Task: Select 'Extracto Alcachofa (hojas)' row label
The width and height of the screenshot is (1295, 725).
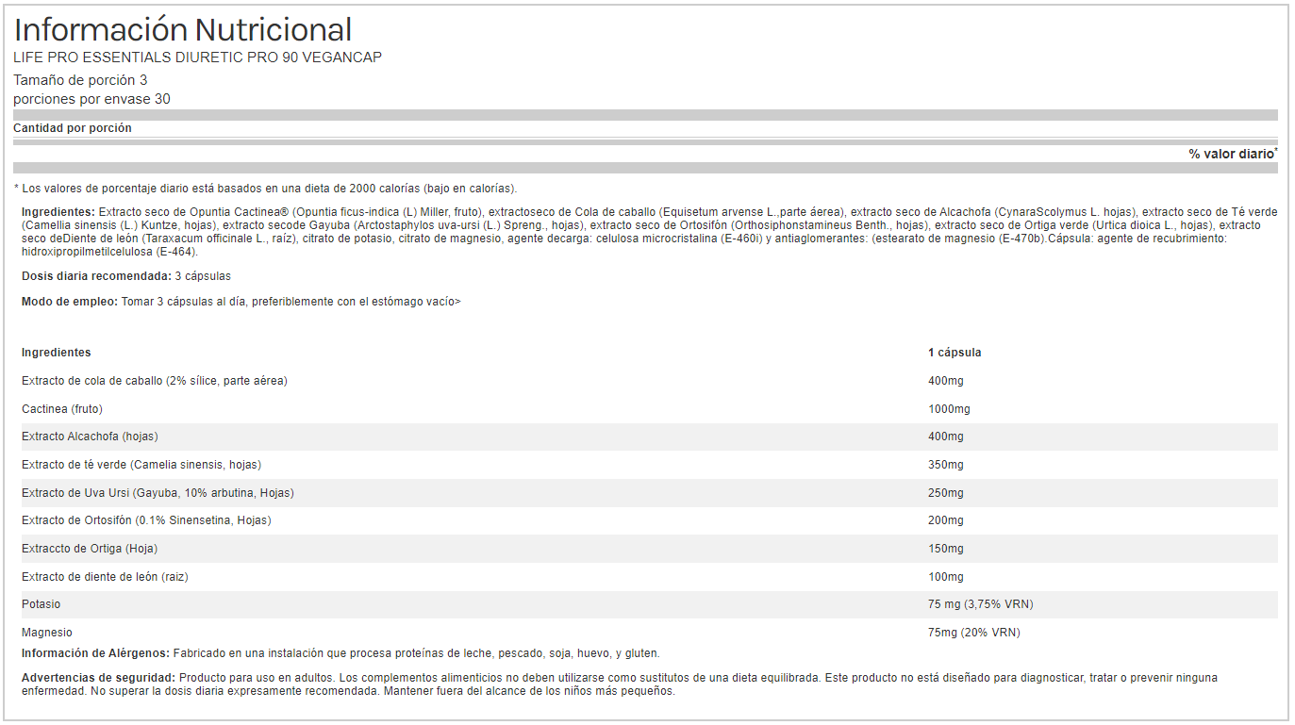Action: [x=90, y=437]
